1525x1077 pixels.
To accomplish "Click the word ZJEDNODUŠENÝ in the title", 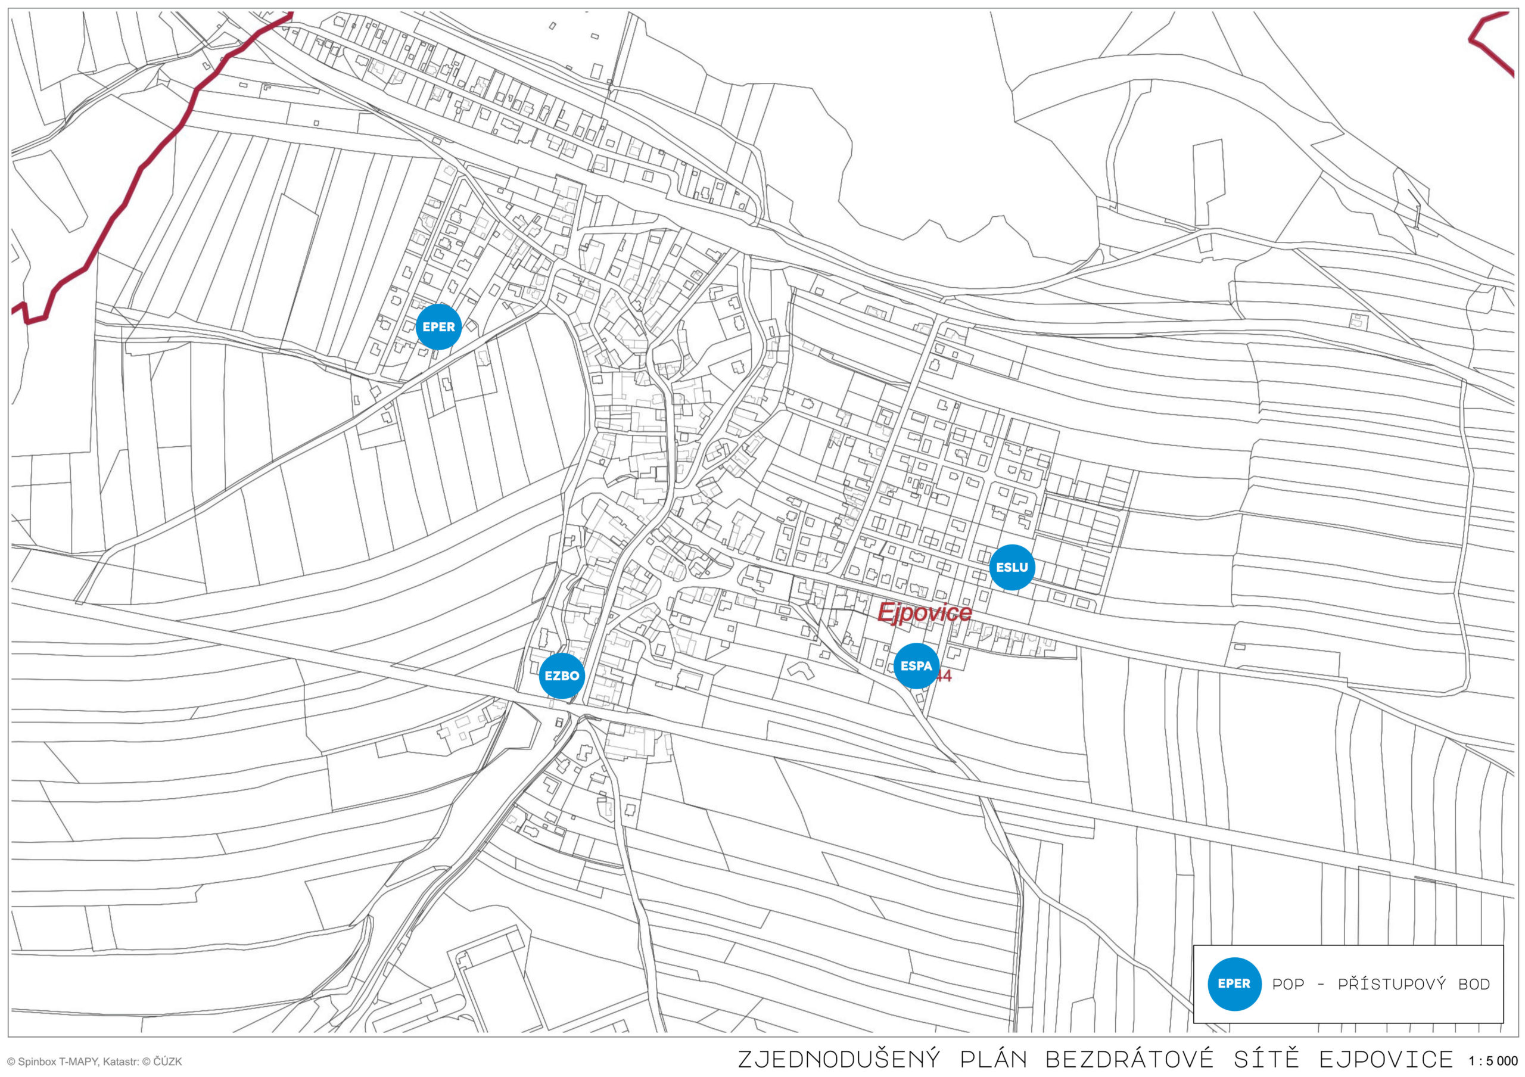I will pyautogui.click(x=839, y=1059).
